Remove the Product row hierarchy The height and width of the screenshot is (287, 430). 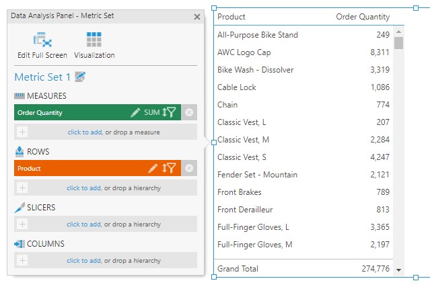189,168
